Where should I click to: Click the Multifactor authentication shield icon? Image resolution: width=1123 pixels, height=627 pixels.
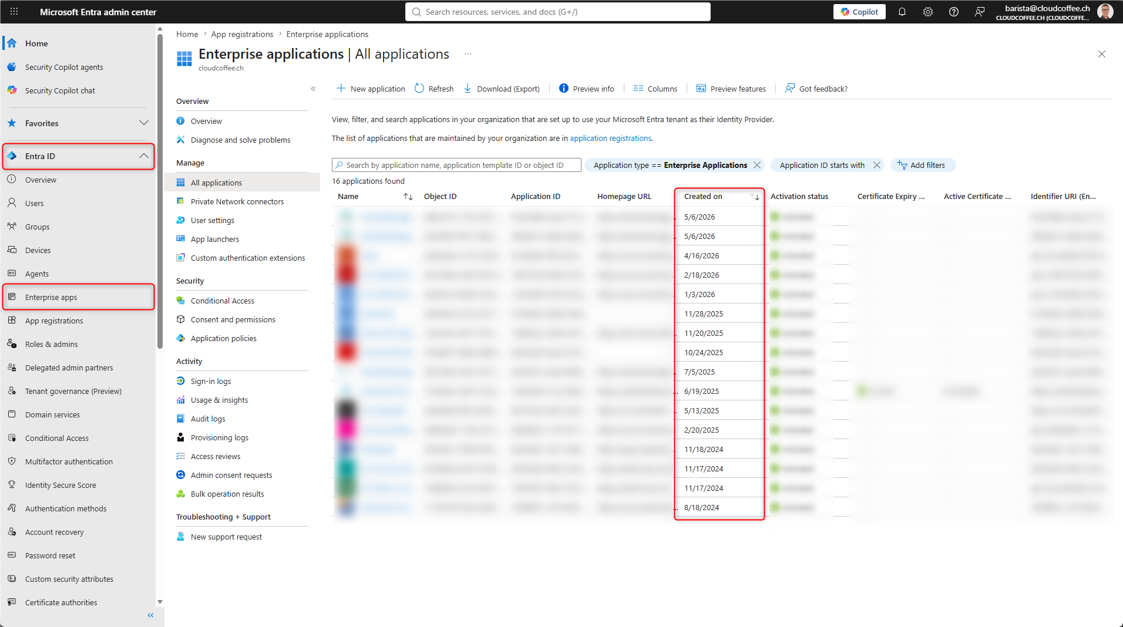click(12, 461)
